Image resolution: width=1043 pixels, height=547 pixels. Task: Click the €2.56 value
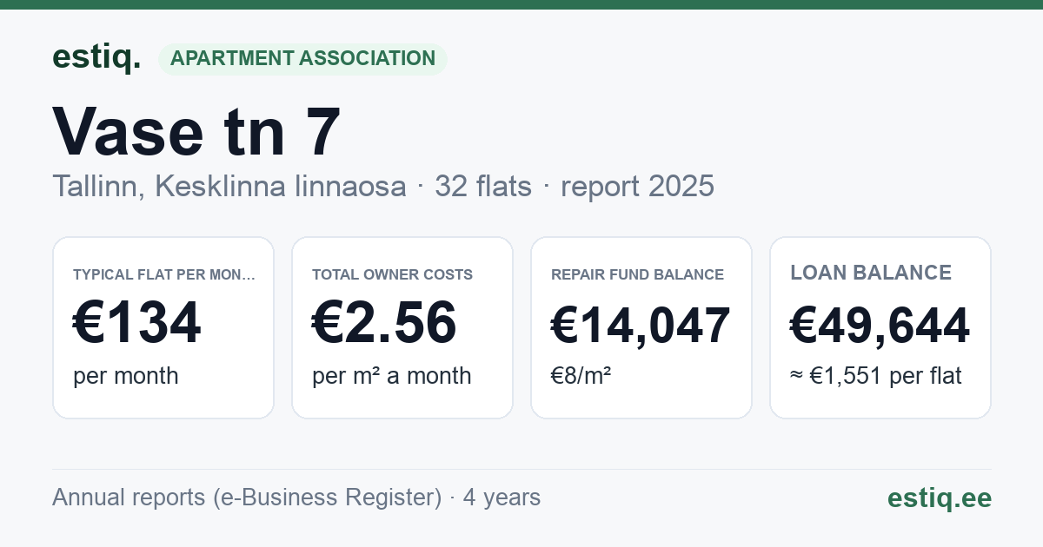(x=384, y=324)
